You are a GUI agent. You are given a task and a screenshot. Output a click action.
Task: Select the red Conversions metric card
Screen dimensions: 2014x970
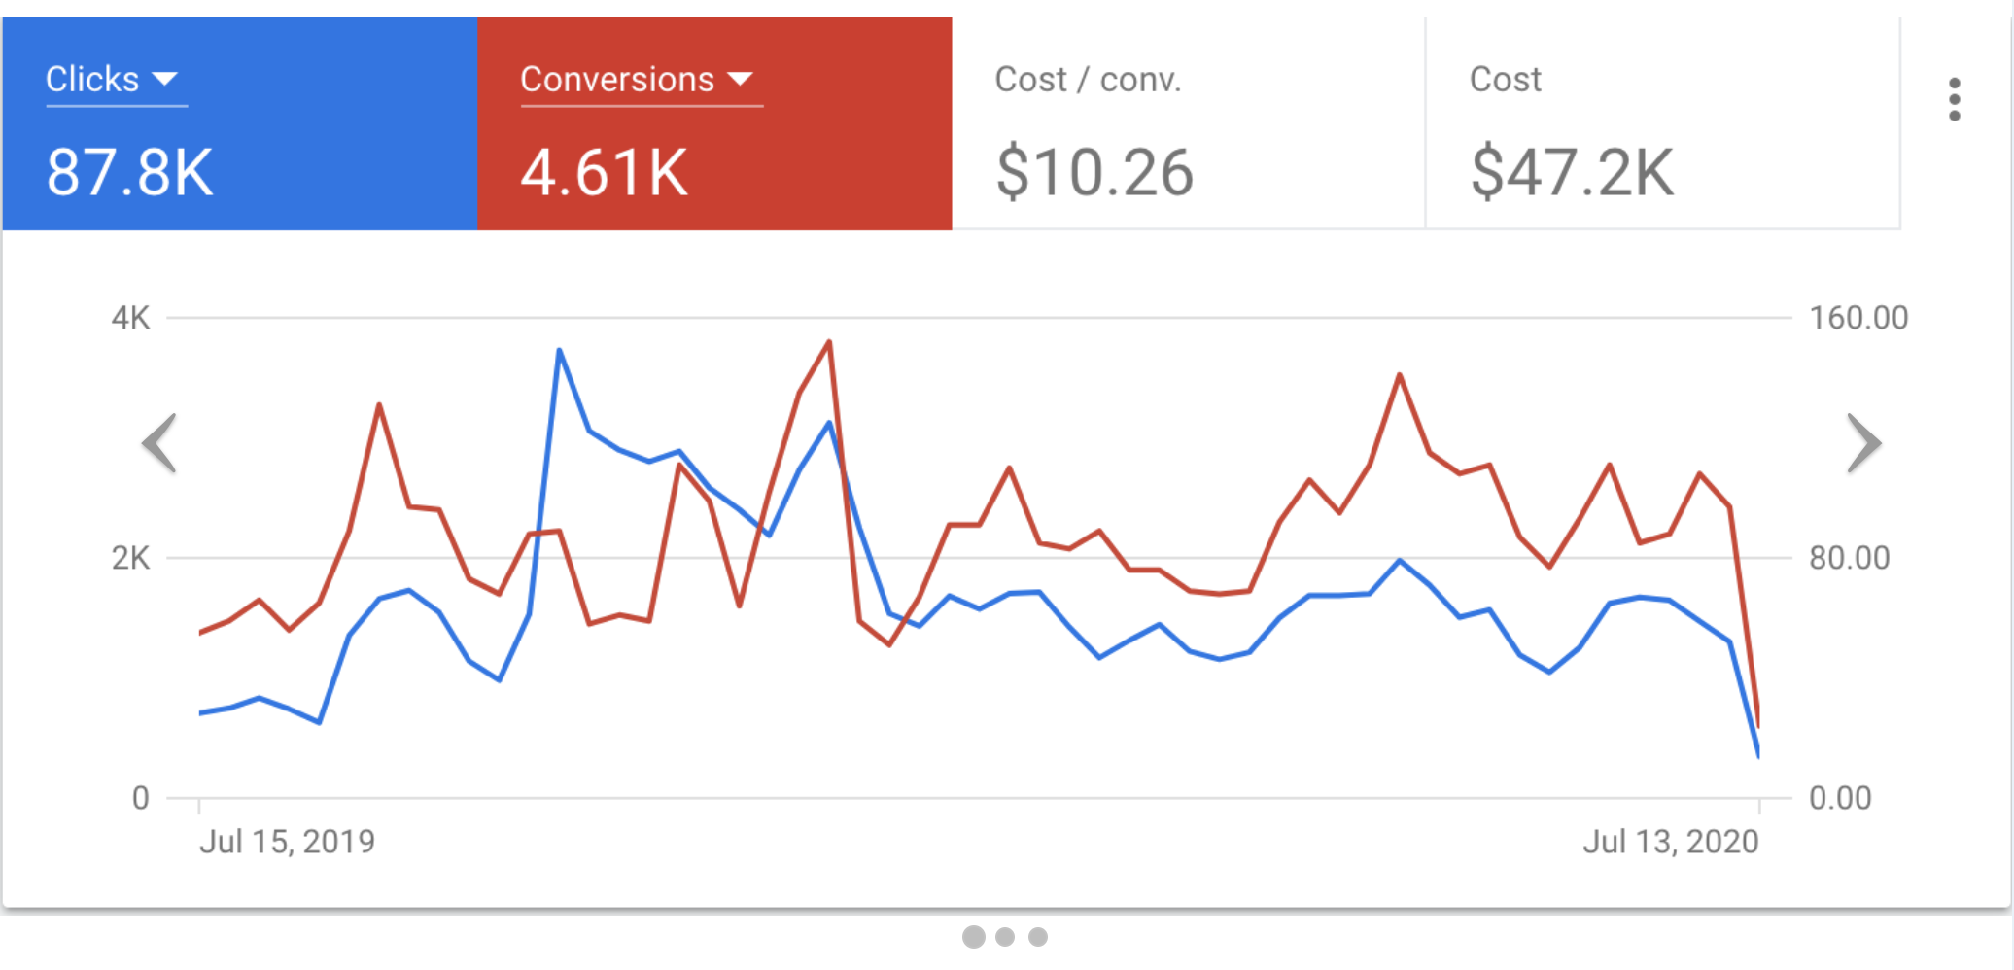point(714,123)
